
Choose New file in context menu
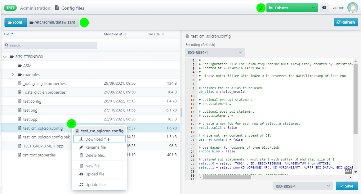[99, 166]
